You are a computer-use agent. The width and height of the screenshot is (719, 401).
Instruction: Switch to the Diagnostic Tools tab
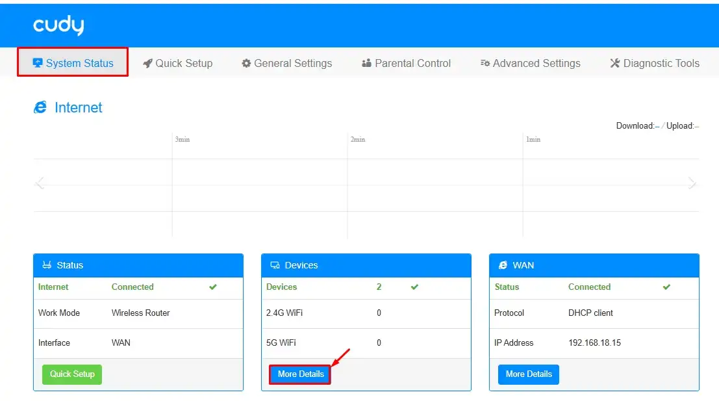click(x=655, y=63)
